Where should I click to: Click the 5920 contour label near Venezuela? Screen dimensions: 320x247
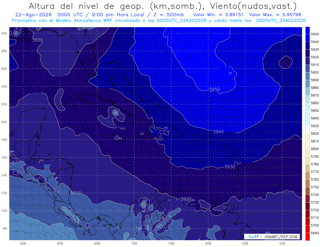tap(186, 199)
